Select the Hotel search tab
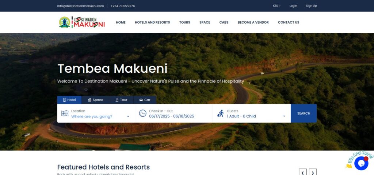 (69, 100)
